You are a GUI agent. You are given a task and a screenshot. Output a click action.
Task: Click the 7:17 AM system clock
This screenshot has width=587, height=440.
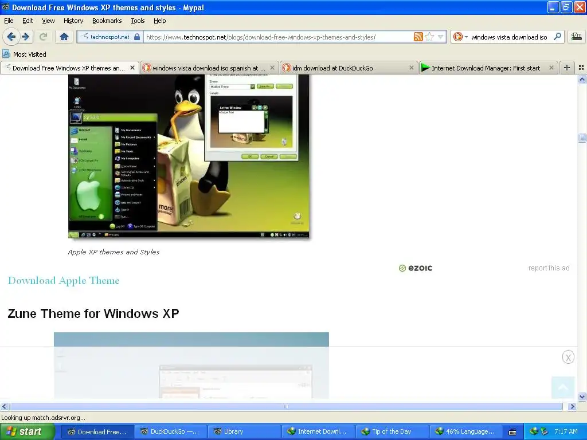(566, 431)
